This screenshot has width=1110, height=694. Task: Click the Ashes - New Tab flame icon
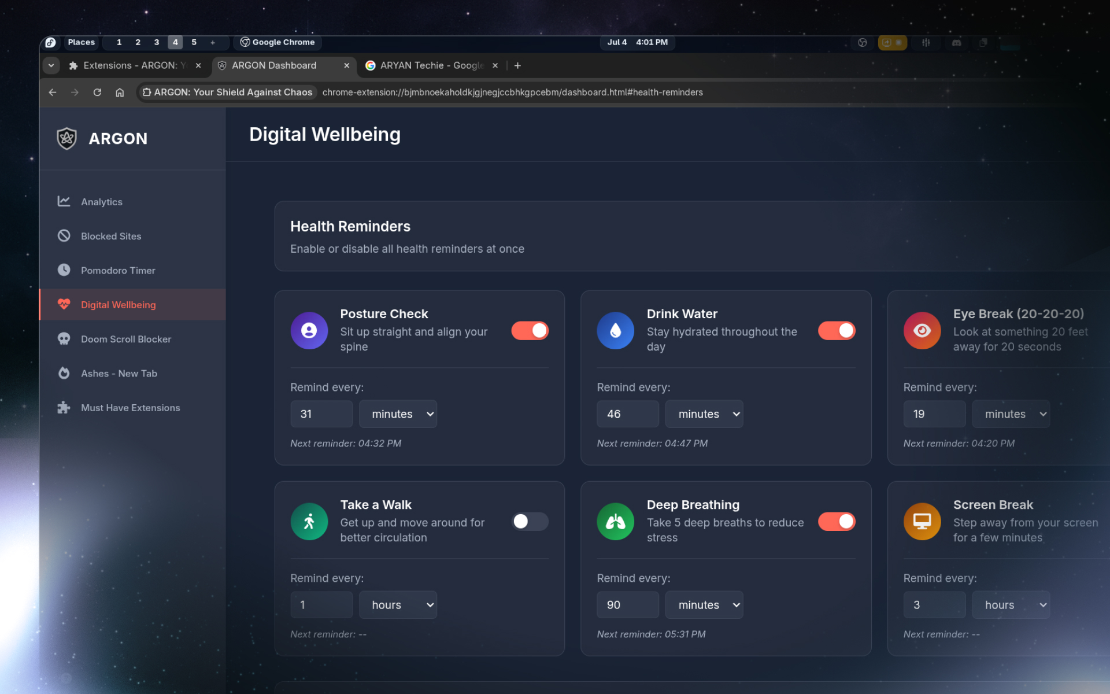(x=64, y=373)
